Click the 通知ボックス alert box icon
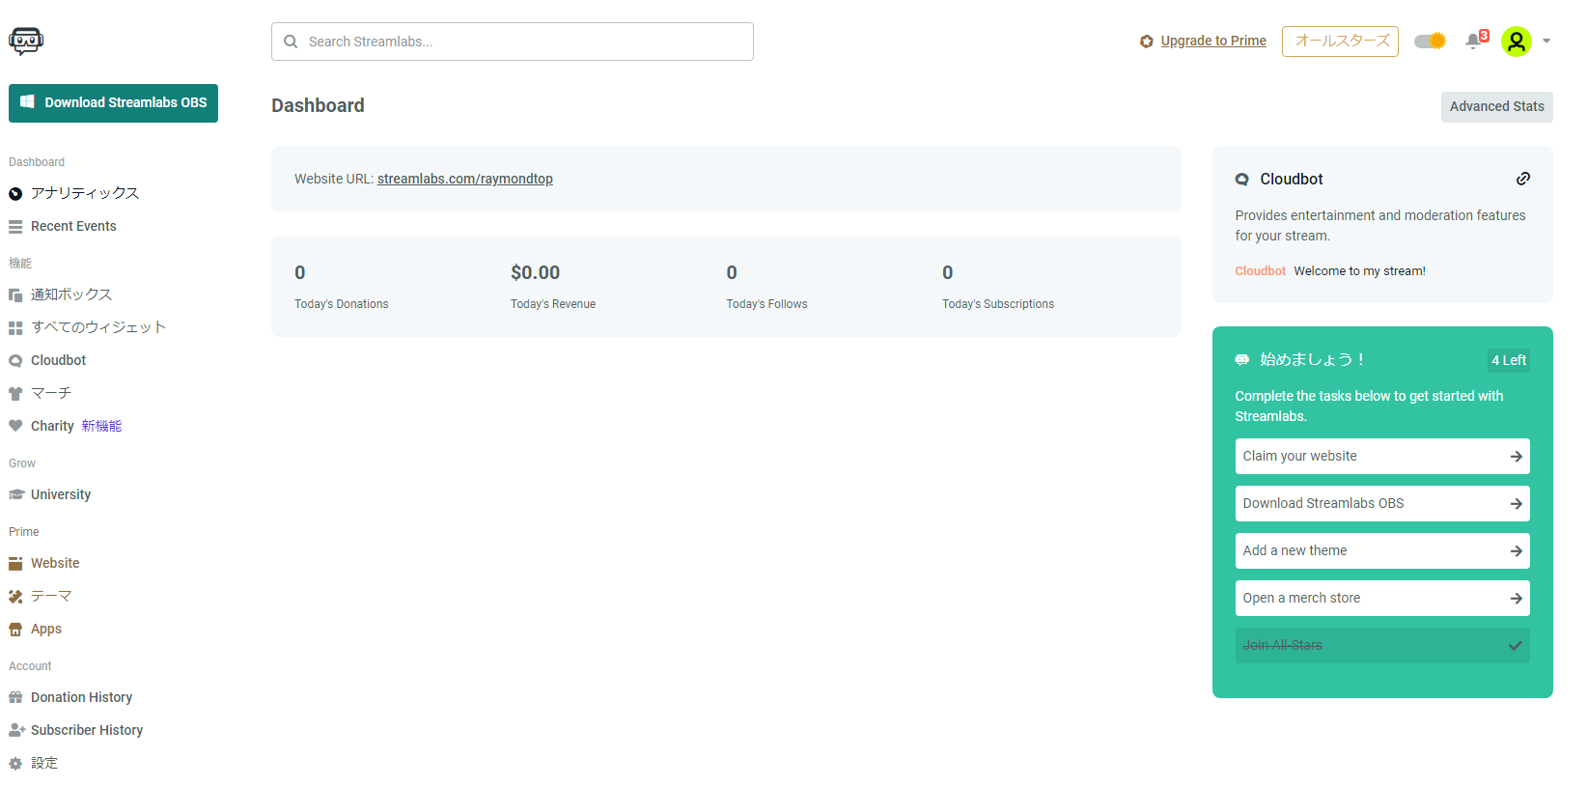This screenshot has height=786, width=1587. tap(15, 295)
